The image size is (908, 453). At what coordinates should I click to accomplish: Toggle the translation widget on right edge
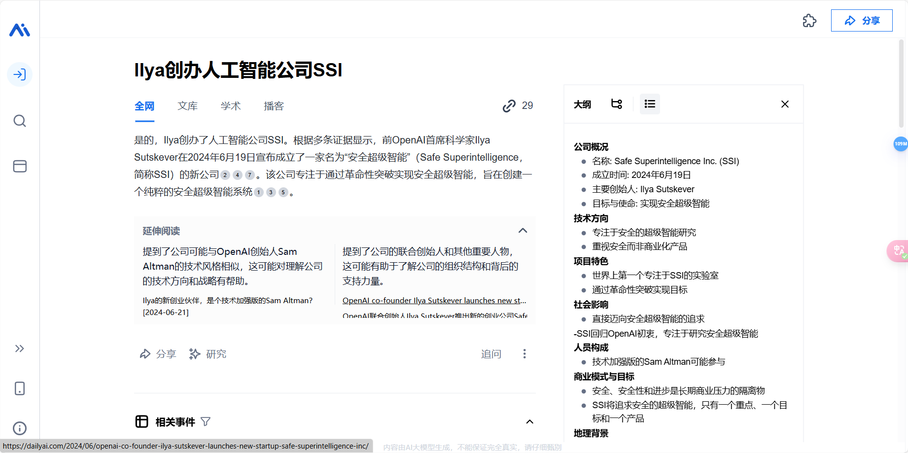click(898, 250)
